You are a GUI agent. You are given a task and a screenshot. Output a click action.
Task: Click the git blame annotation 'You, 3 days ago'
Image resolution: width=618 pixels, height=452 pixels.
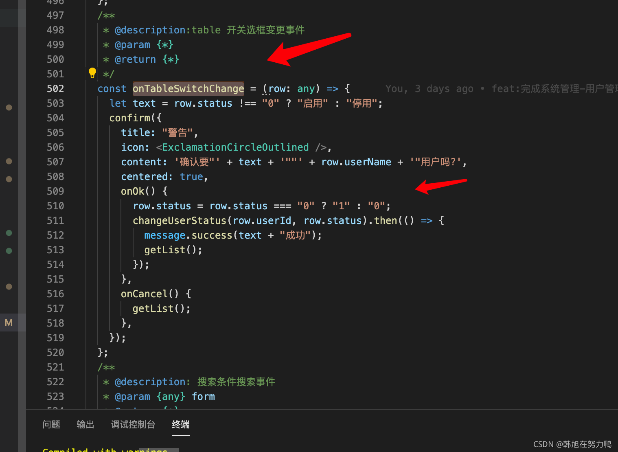click(430, 89)
